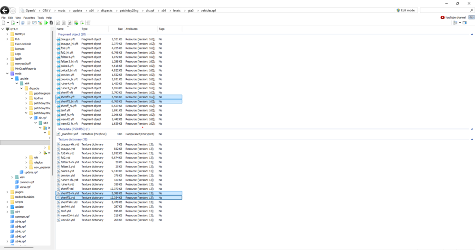Select the draugur.yft file
The image size is (475, 250).
coord(119,39)
